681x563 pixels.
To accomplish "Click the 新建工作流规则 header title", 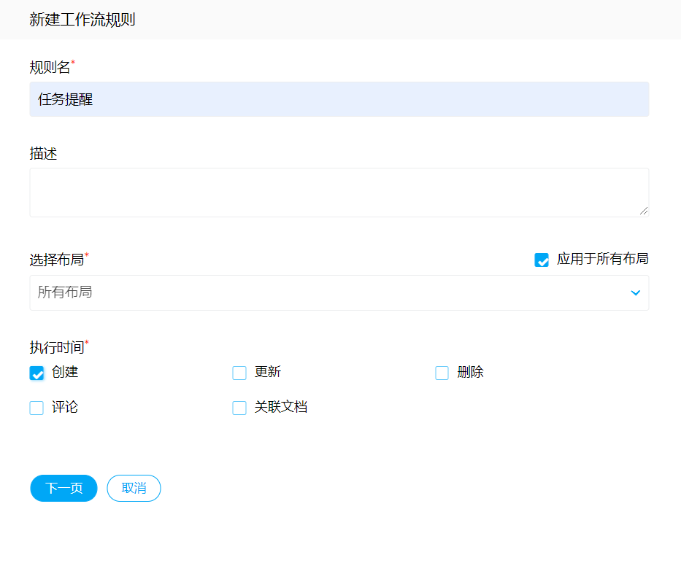I will coord(82,20).
